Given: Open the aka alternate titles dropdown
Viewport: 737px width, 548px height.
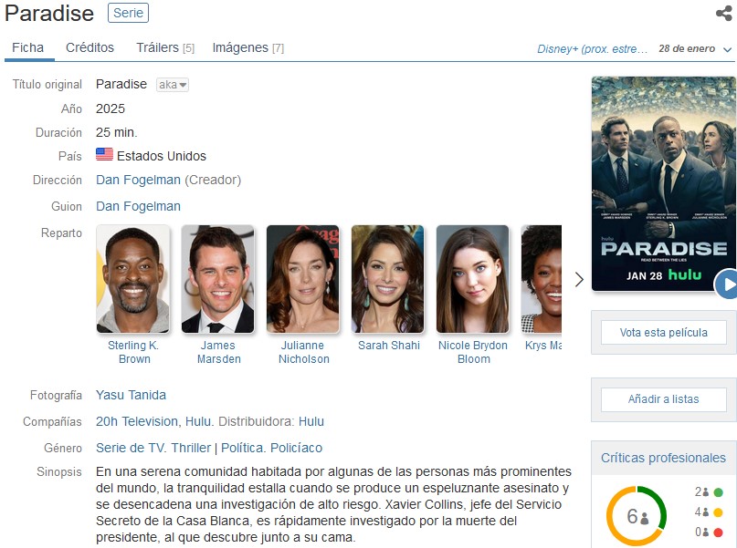Looking at the screenshot, I should click(x=173, y=85).
